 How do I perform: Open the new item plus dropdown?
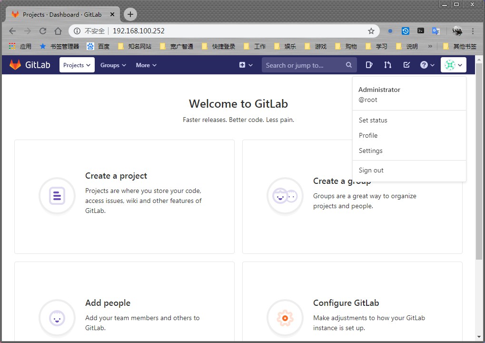point(246,65)
